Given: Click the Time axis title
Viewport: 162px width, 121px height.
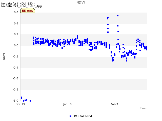Looking at the screenshot, I should (143, 108).
